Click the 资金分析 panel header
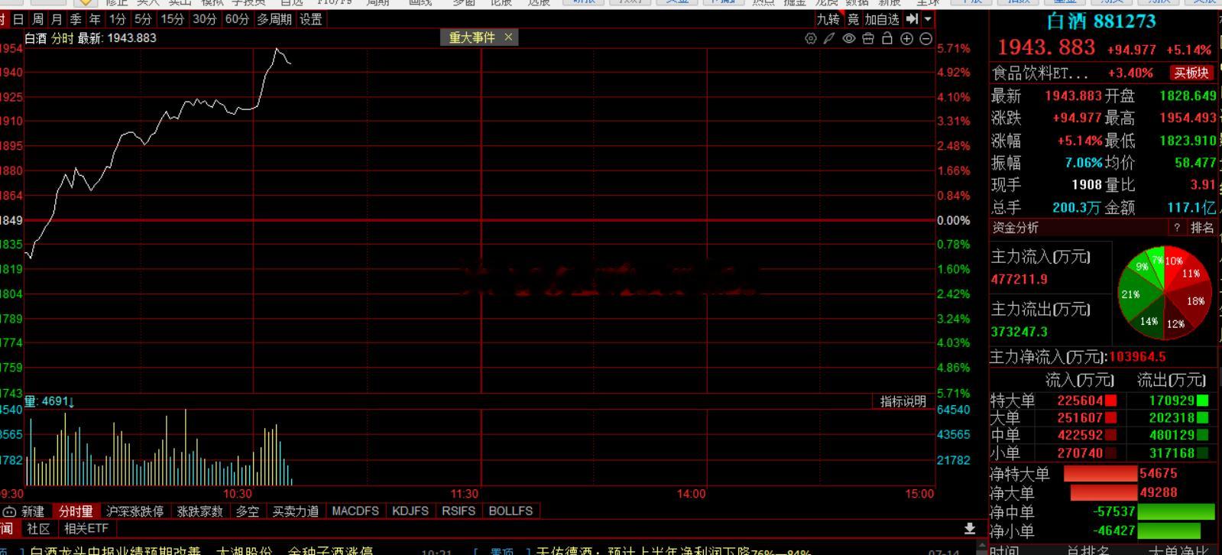Screen dimensions: 1222x555 1015,228
